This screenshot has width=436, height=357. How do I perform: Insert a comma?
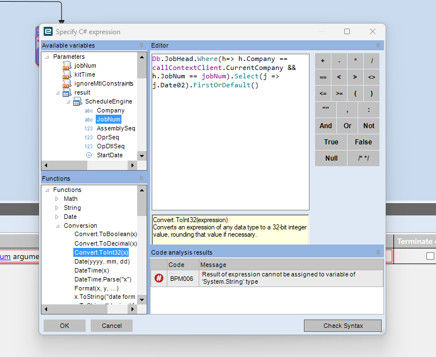click(348, 110)
